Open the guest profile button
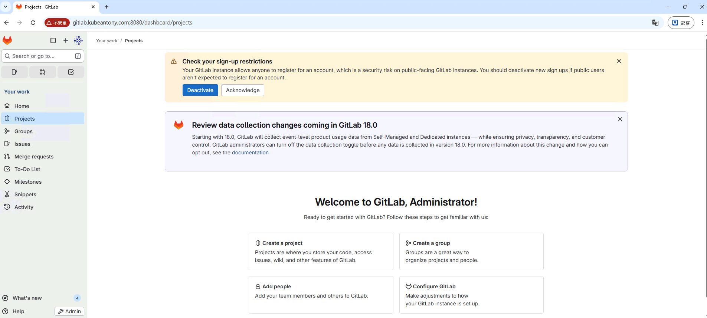Image resolution: width=707 pixels, height=318 pixels. [x=681, y=23]
